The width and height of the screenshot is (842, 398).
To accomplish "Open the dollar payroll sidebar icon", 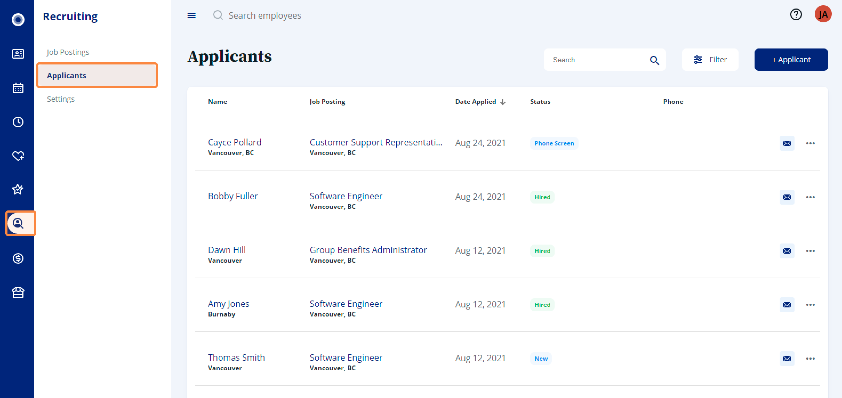I will point(18,258).
